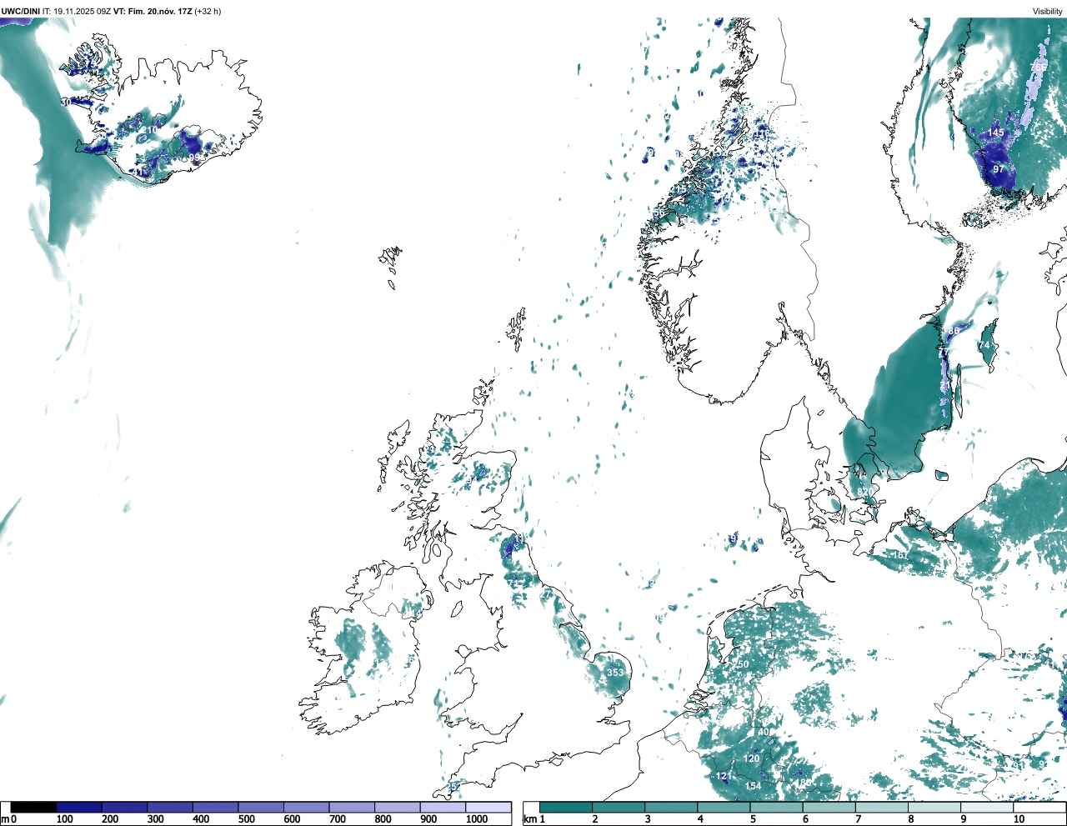Click the '121' value left of 154
The height and width of the screenshot is (826, 1067).
click(722, 776)
